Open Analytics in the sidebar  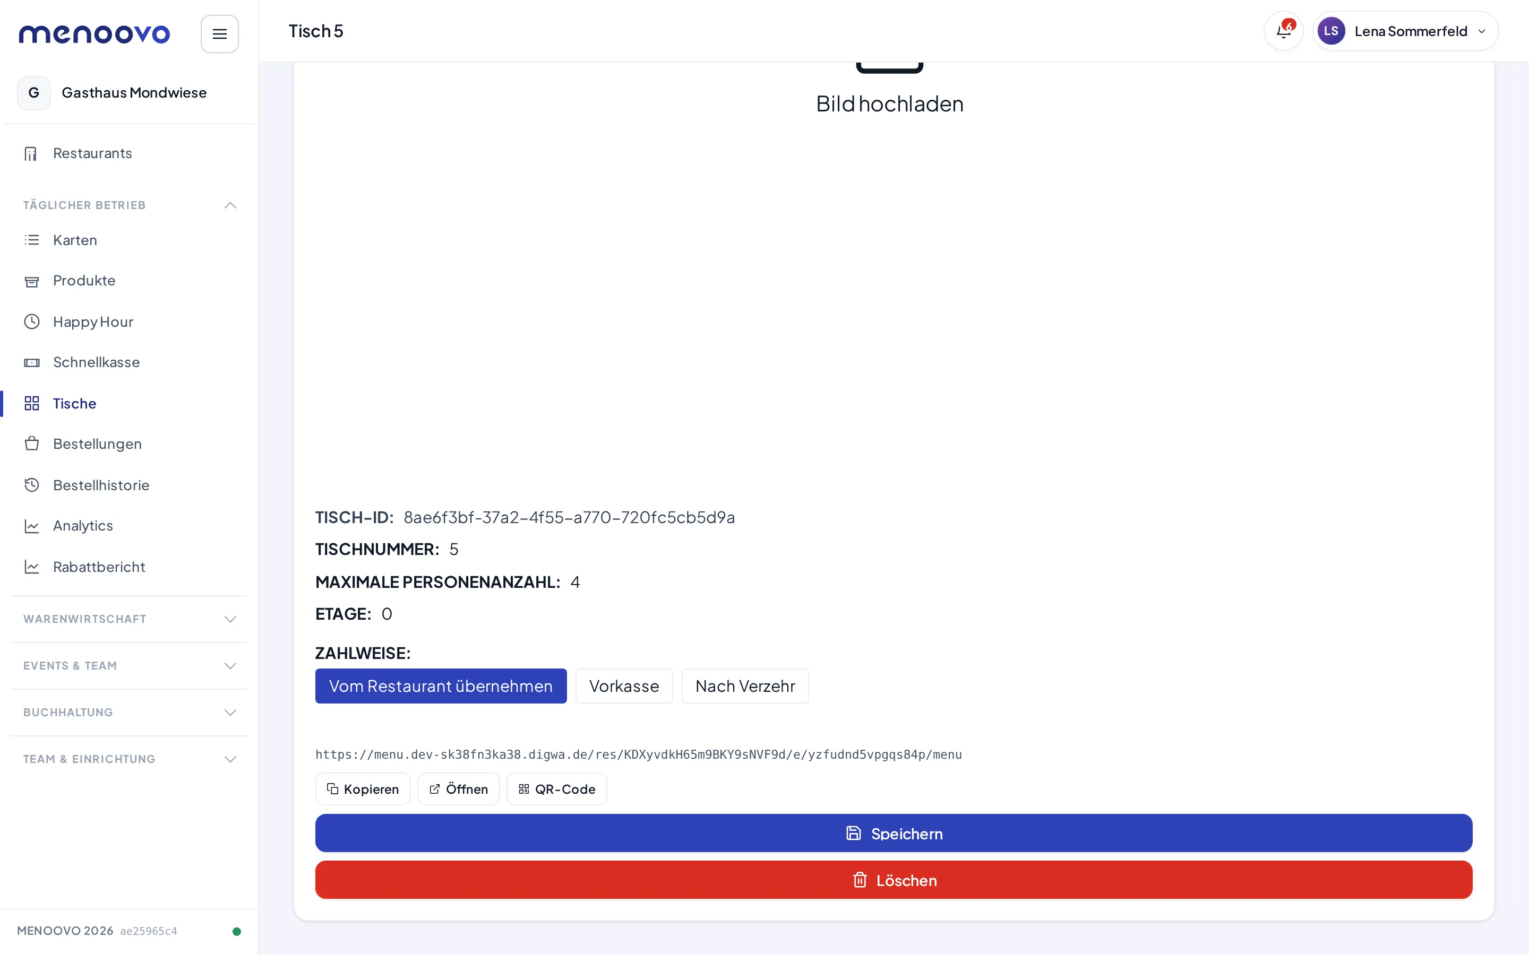point(129,525)
